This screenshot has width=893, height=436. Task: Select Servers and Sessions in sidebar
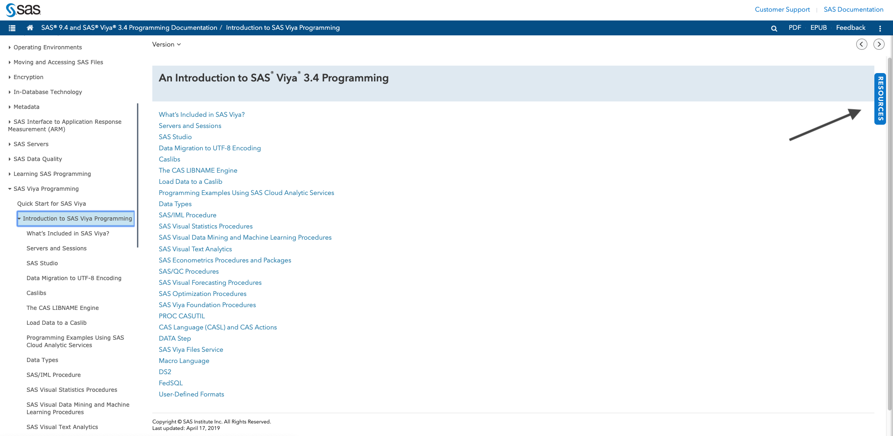[x=56, y=248]
